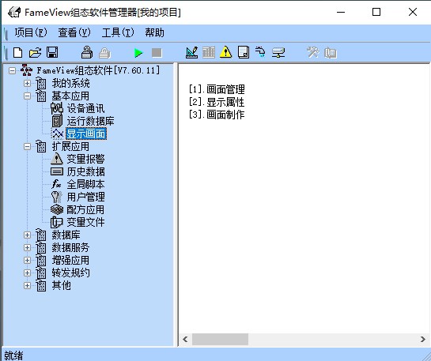431x361 pixels.
Task: Click the chart icon beside 显示画面
Action: (58, 133)
